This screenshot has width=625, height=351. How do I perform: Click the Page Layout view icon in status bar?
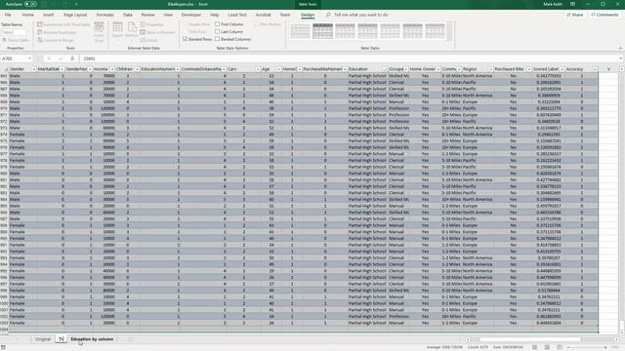click(x=547, y=347)
